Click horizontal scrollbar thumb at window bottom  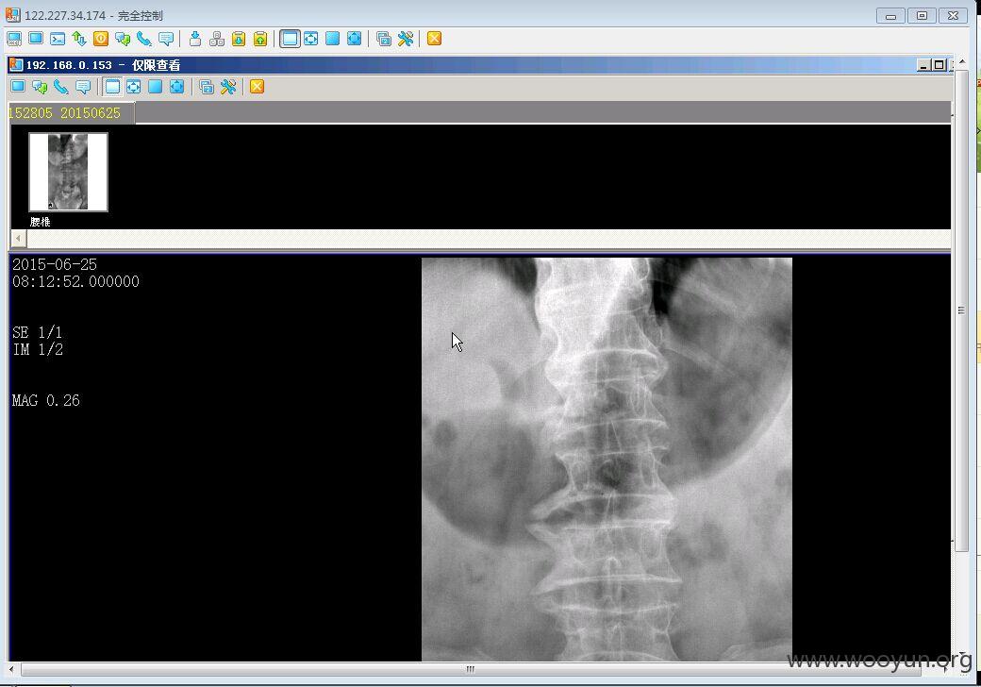pos(471,669)
